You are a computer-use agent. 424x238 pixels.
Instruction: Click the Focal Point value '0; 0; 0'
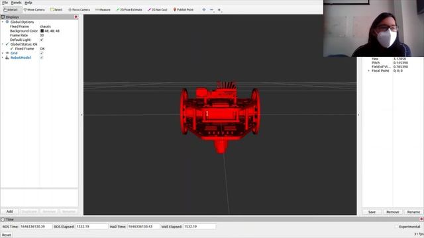[x=397, y=71]
